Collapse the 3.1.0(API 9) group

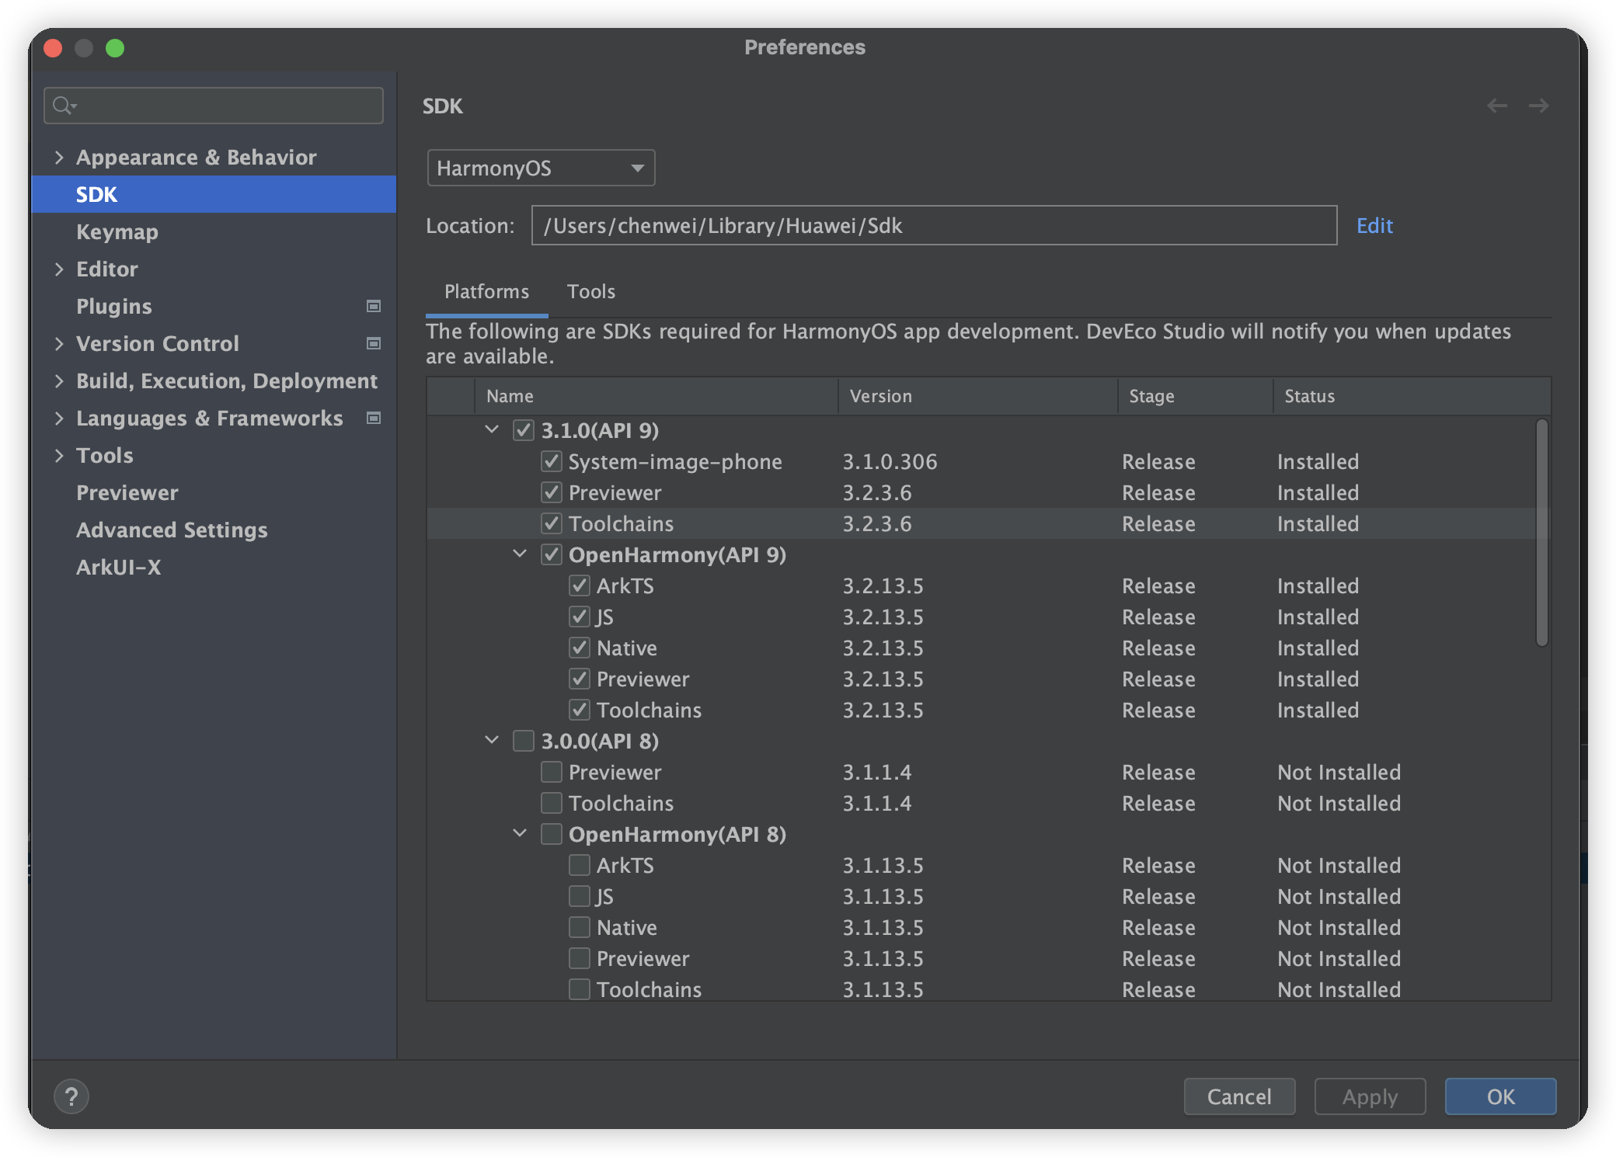492,429
